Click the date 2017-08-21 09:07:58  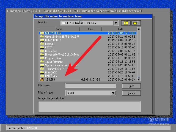point(122,37)
